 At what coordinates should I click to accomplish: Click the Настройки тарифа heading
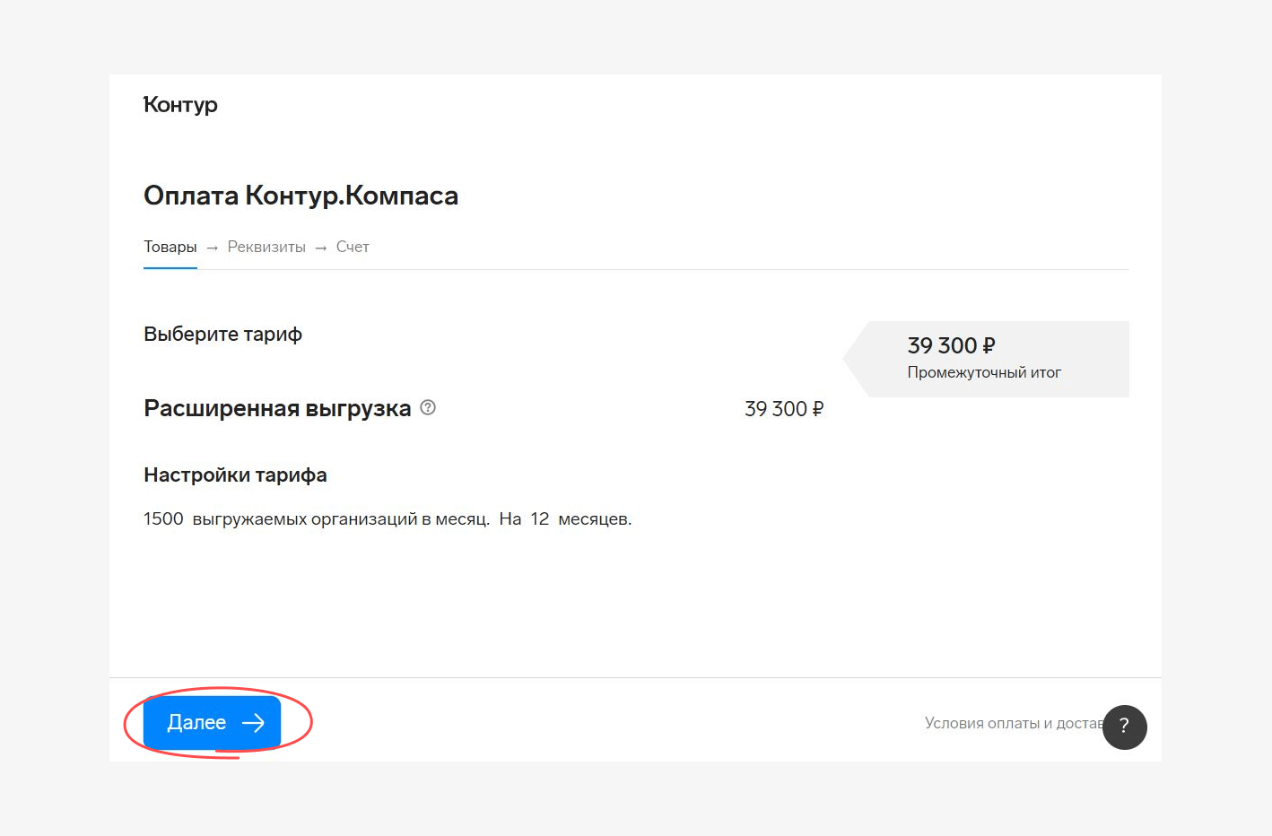coord(235,475)
